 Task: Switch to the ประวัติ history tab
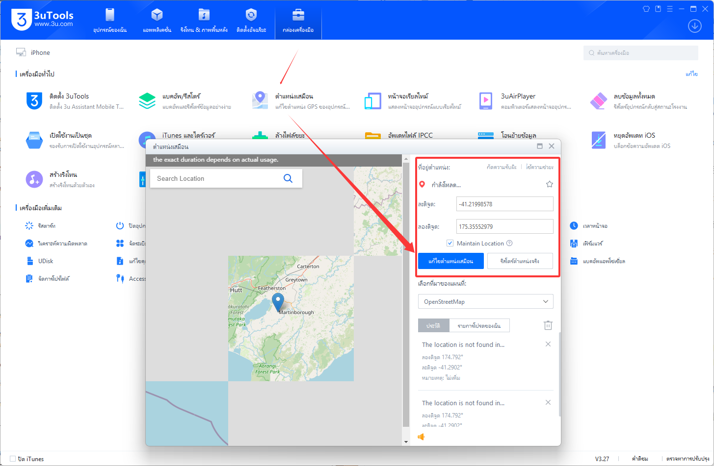(433, 325)
